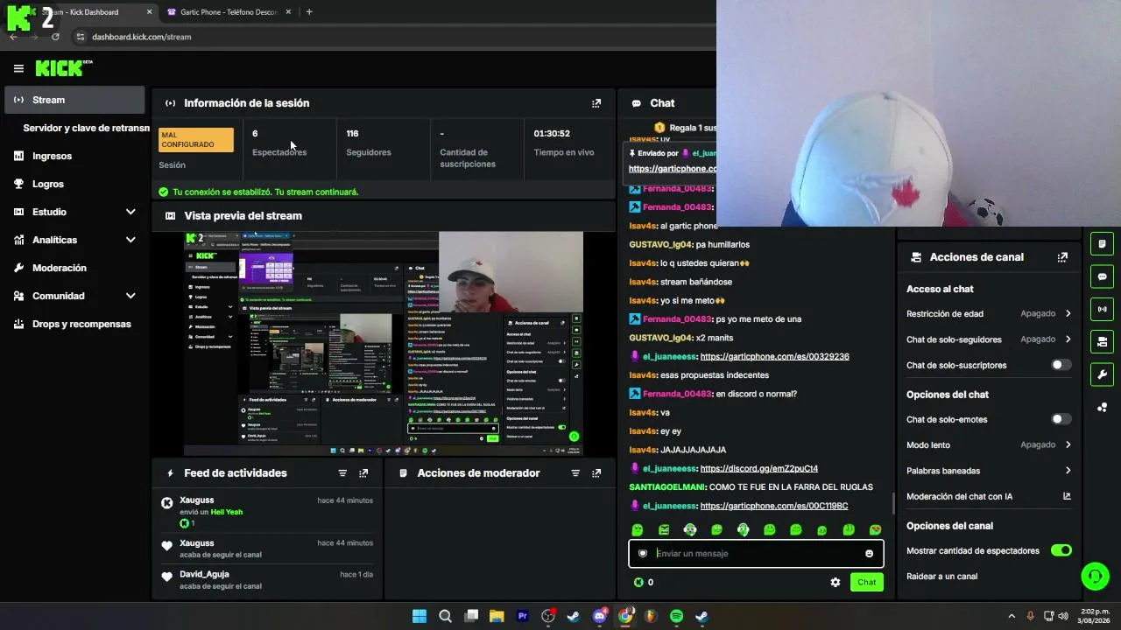Screen dimensions: 1121x630
Task: Open the green headset support button
Action: 1095,576
